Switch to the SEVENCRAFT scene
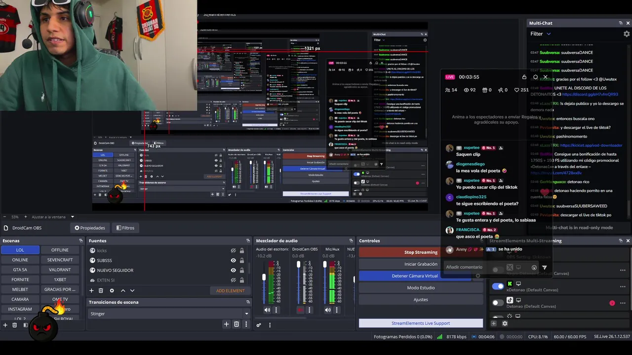Viewport: 632px width, 355px height. 60,260
